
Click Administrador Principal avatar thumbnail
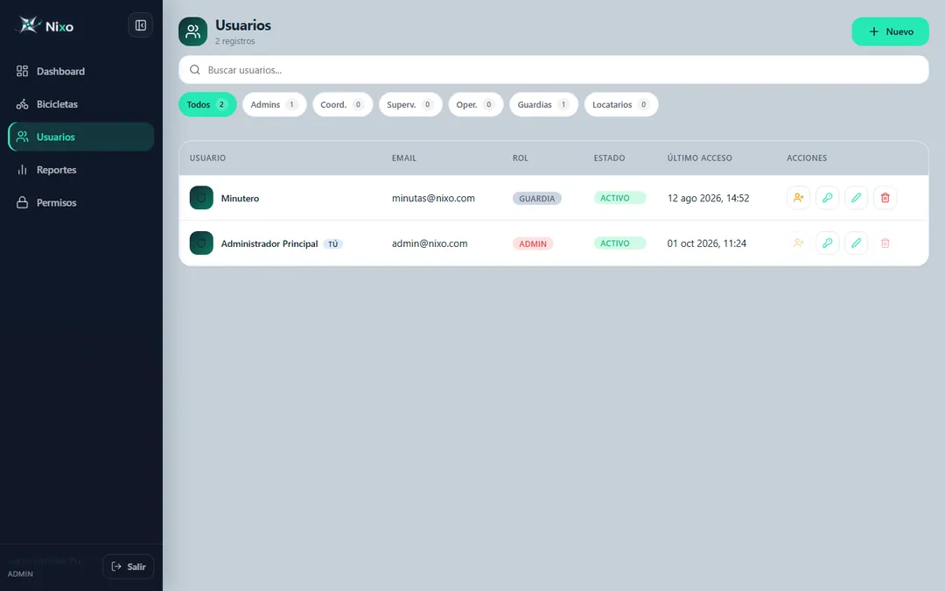point(201,243)
